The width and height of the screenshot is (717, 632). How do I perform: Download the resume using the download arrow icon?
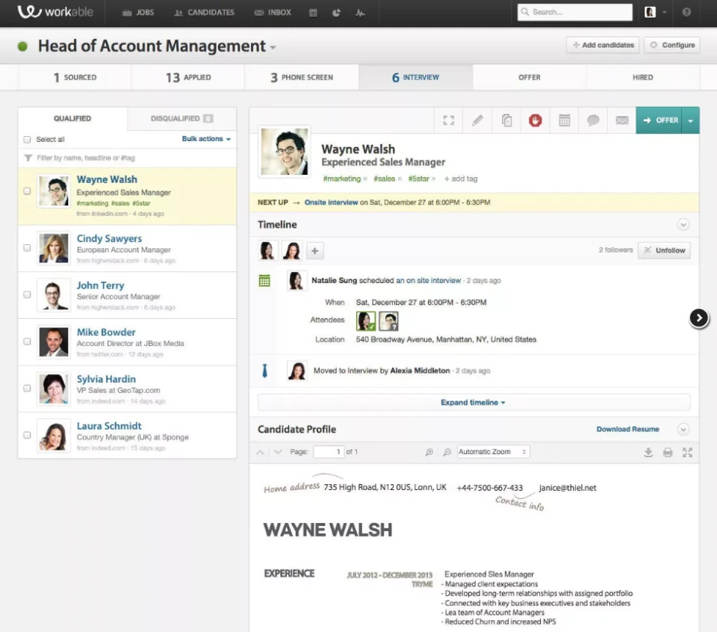(x=648, y=452)
